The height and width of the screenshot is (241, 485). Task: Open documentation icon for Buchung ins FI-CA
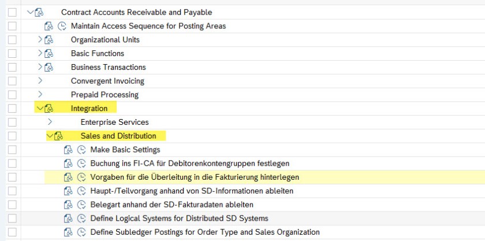(x=68, y=164)
